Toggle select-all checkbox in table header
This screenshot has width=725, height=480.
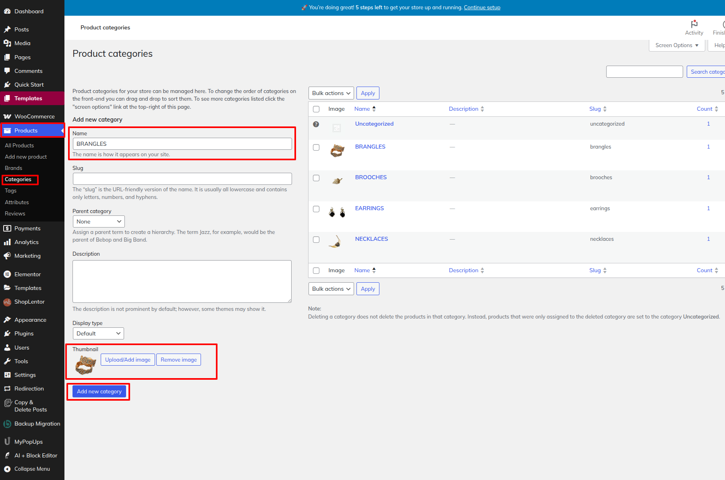coord(316,109)
